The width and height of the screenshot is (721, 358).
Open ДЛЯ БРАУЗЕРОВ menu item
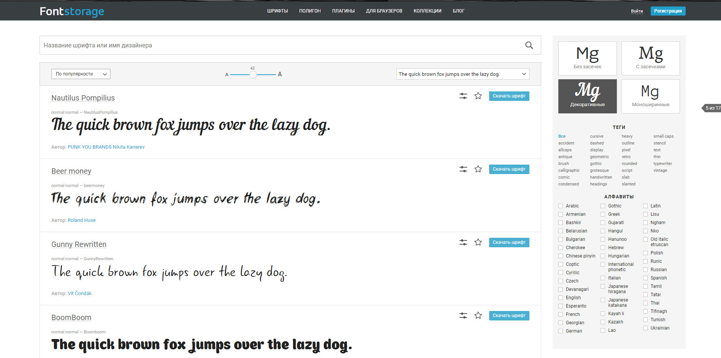384,11
